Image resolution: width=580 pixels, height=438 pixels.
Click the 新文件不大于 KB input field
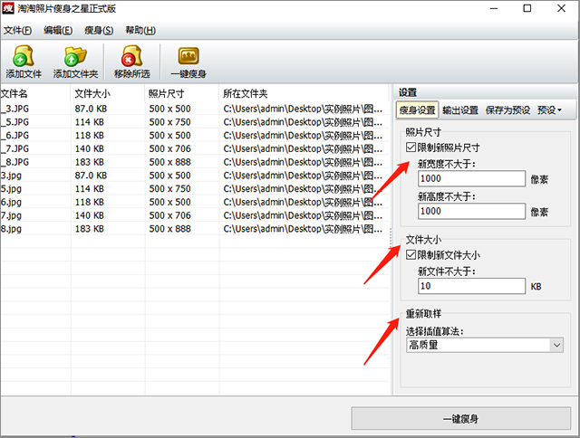pyautogui.click(x=471, y=286)
